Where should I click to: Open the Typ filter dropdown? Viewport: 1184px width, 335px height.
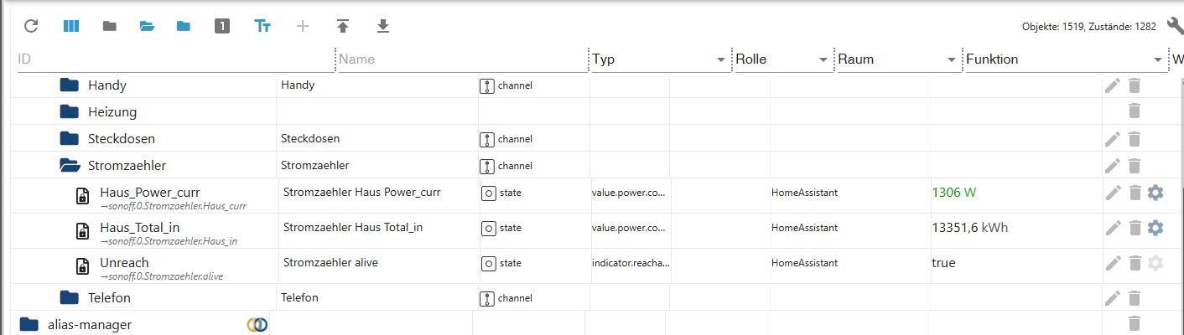click(x=720, y=59)
